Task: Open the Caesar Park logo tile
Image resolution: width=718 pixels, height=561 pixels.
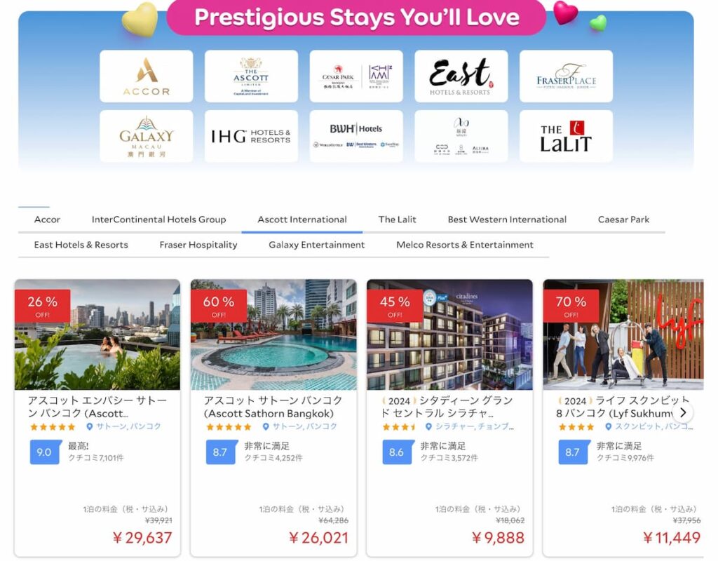Action: point(356,76)
